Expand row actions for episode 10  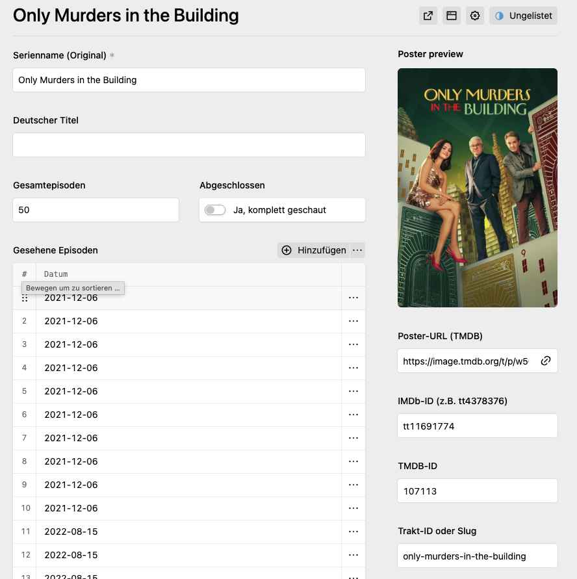(353, 508)
